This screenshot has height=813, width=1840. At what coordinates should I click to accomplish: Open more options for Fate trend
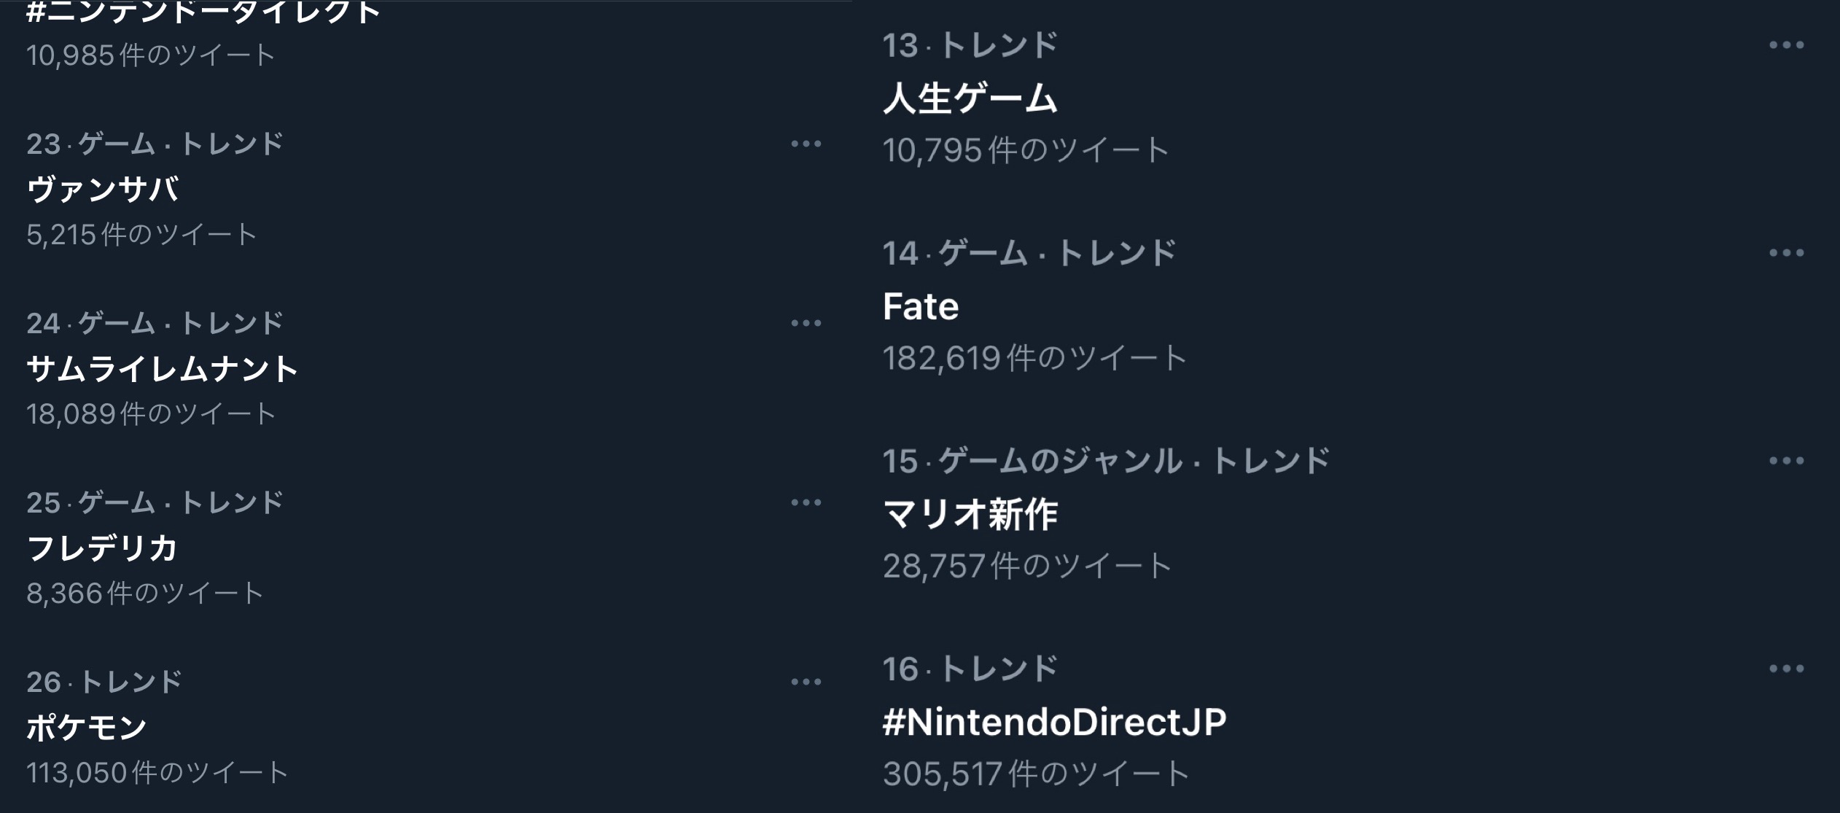coord(1786,253)
